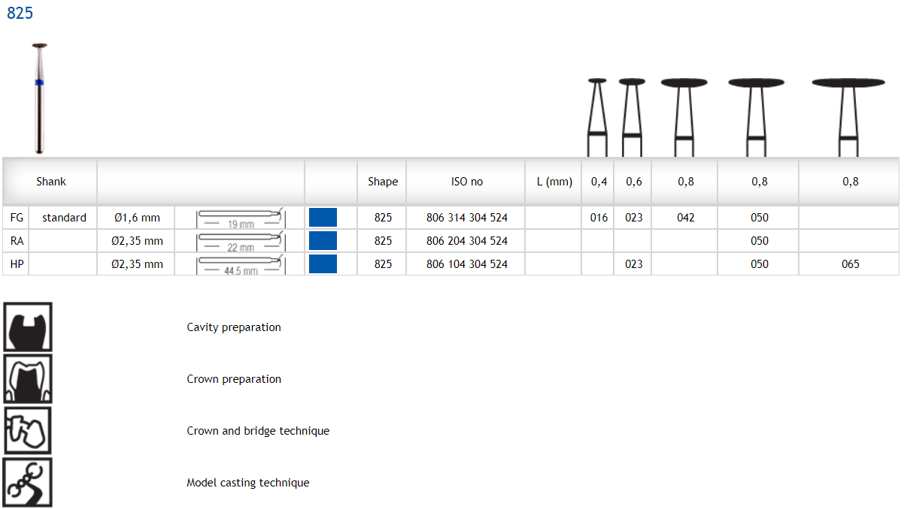Choose size 065 in the HP row
The image size is (904, 509).
[850, 264]
